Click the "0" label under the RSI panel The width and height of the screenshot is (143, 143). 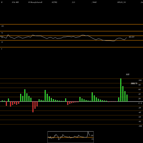tap(1, 49)
